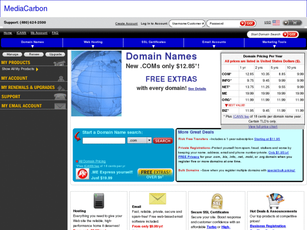Open the SSL Certificates menu
Screen dimensions: 307x230
(153, 43)
